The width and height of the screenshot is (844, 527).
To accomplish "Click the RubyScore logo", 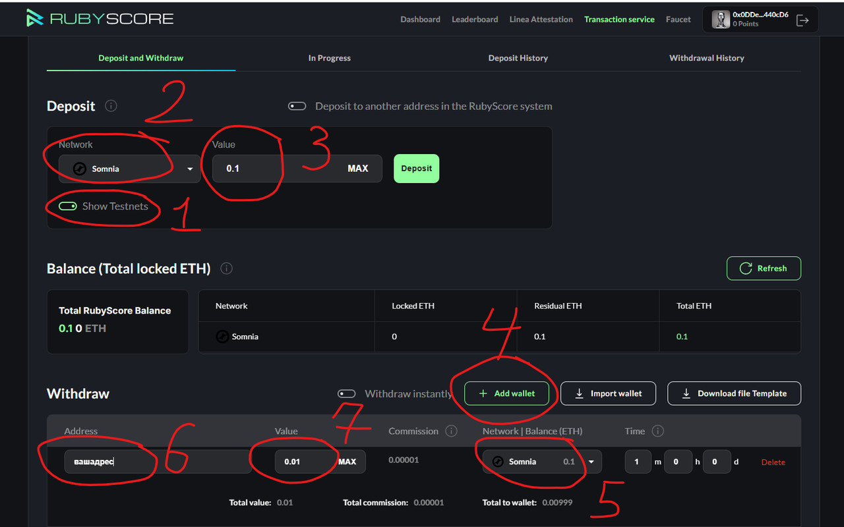I will click(x=100, y=18).
